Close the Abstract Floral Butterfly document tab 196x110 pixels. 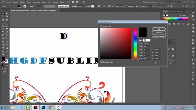tap(58, 10)
